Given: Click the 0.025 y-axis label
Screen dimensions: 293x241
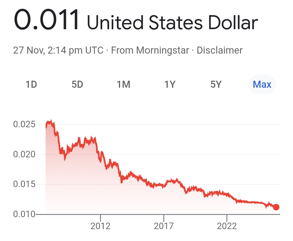Looking at the screenshot, I should (24, 125).
